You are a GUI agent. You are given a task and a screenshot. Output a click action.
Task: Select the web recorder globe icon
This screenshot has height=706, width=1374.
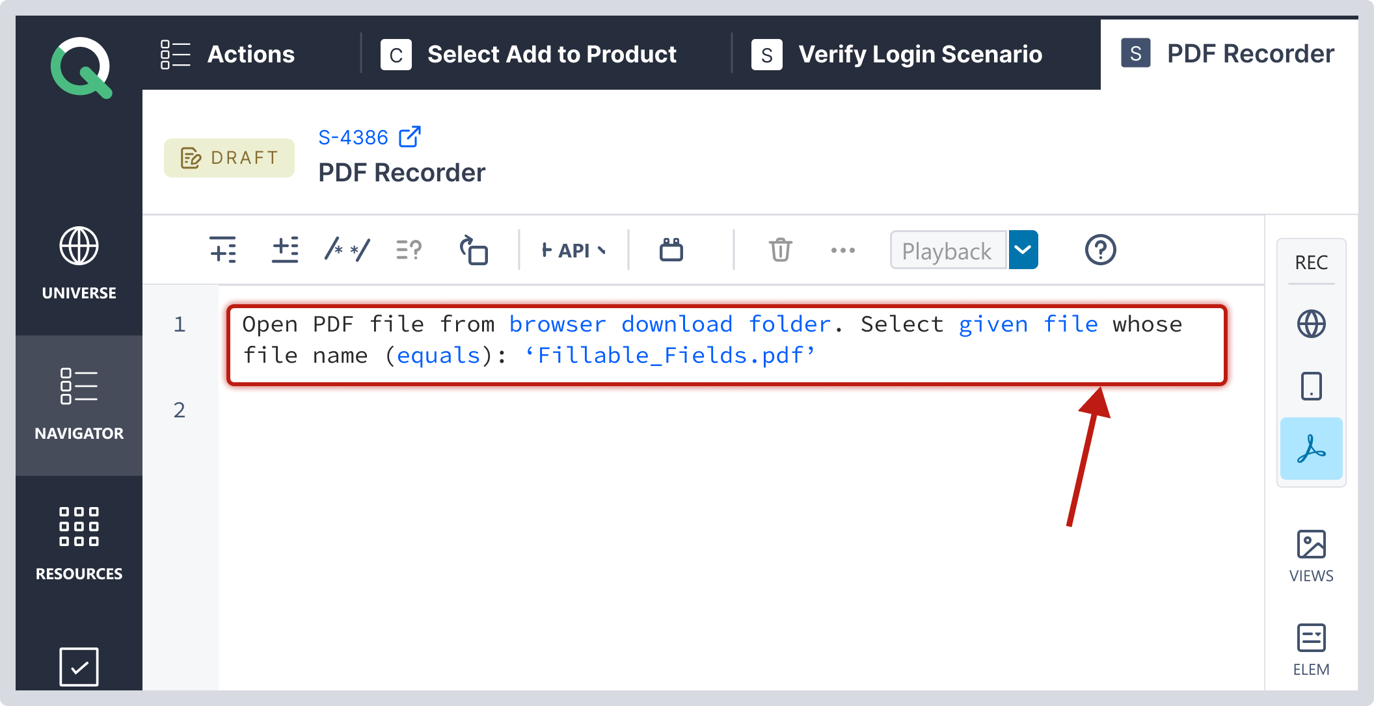point(1312,324)
